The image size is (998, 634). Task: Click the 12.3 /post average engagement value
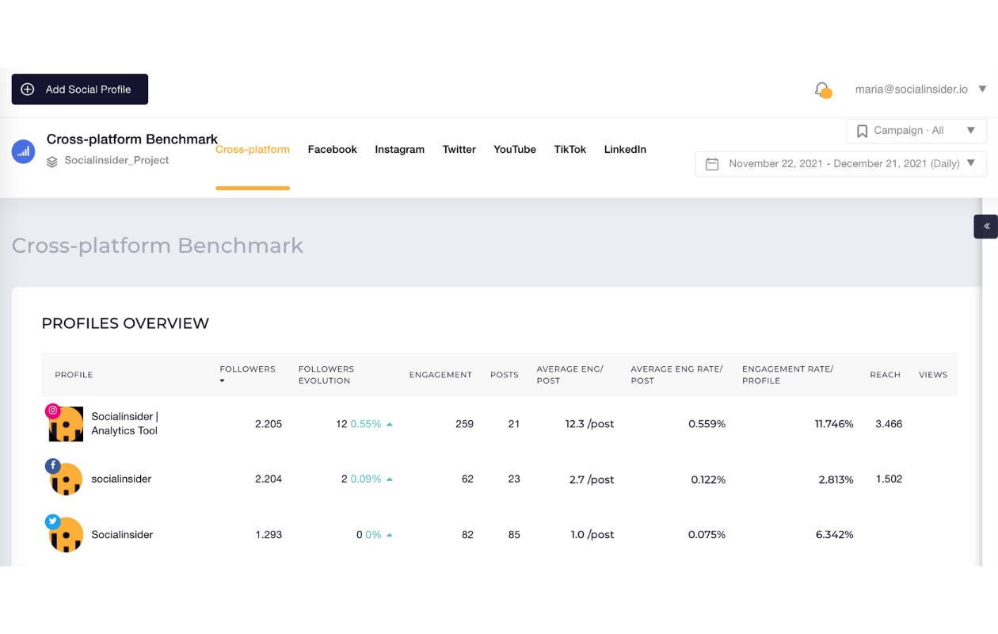pos(589,424)
